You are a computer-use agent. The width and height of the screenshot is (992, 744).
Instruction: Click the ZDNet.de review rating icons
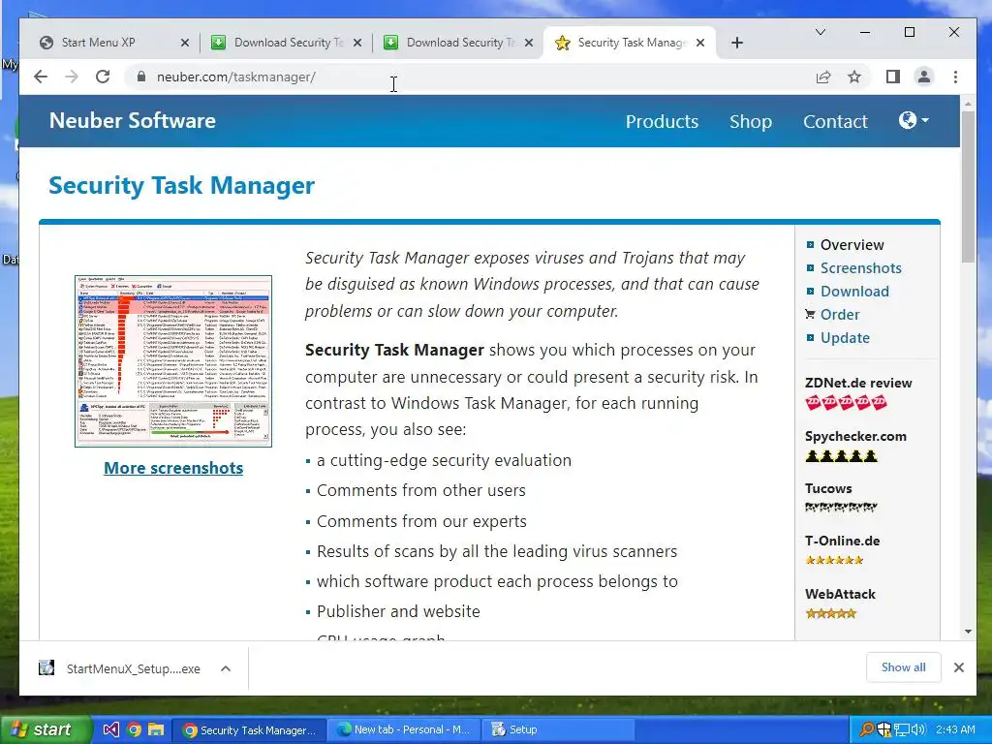point(846,402)
